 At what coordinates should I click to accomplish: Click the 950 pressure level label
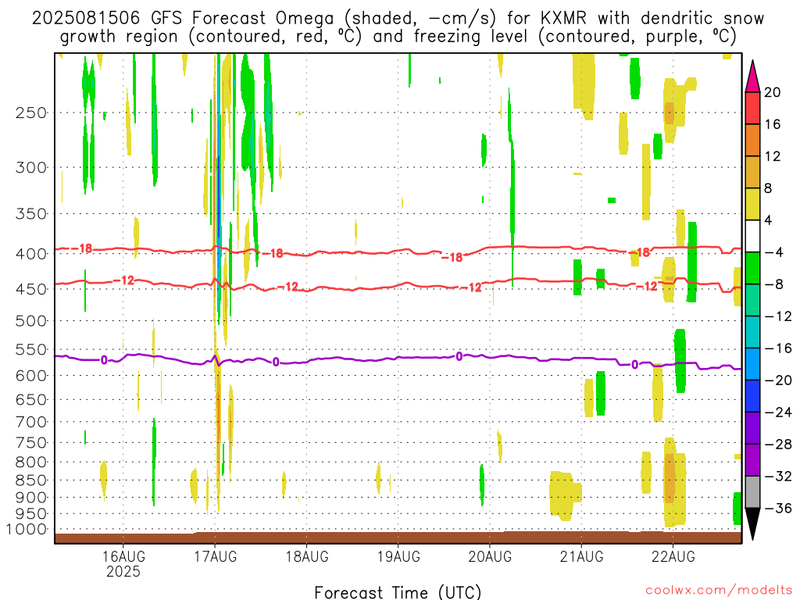click(31, 514)
